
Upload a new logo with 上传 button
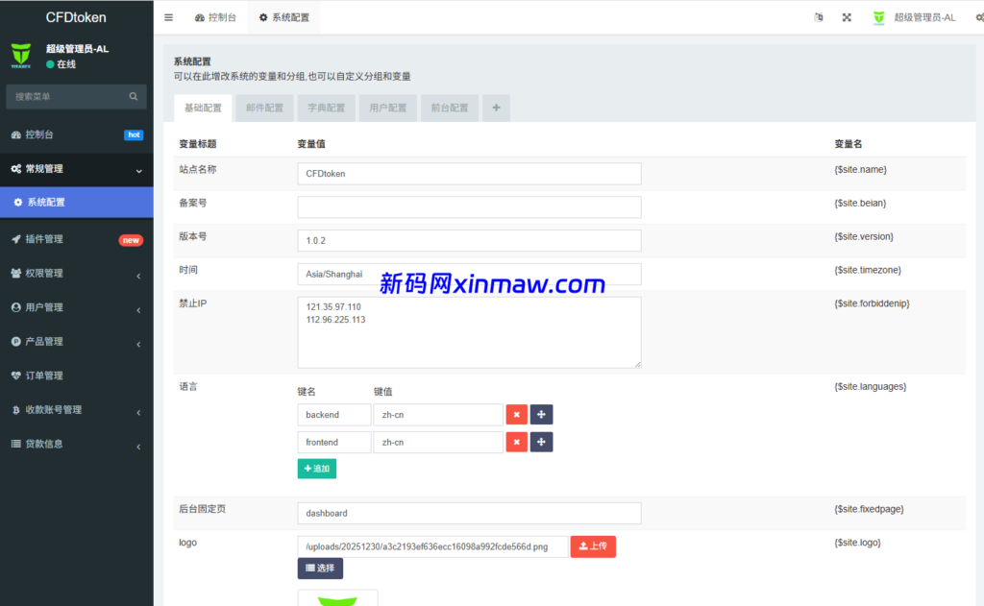pyautogui.click(x=592, y=544)
